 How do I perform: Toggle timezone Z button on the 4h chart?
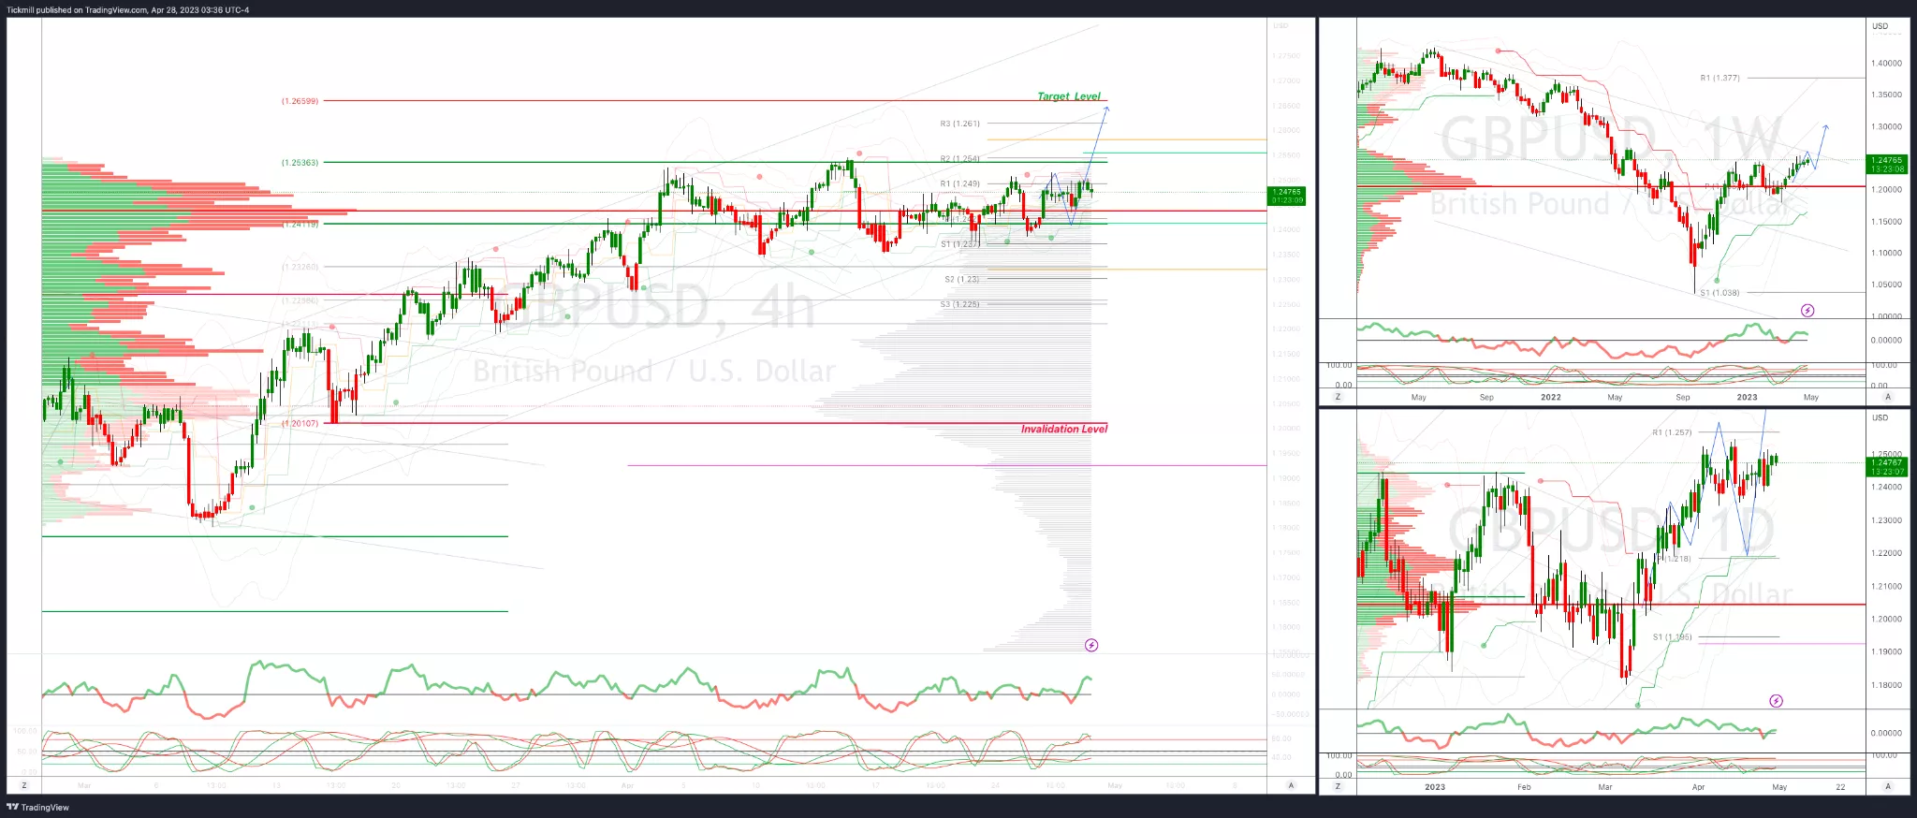[24, 785]
